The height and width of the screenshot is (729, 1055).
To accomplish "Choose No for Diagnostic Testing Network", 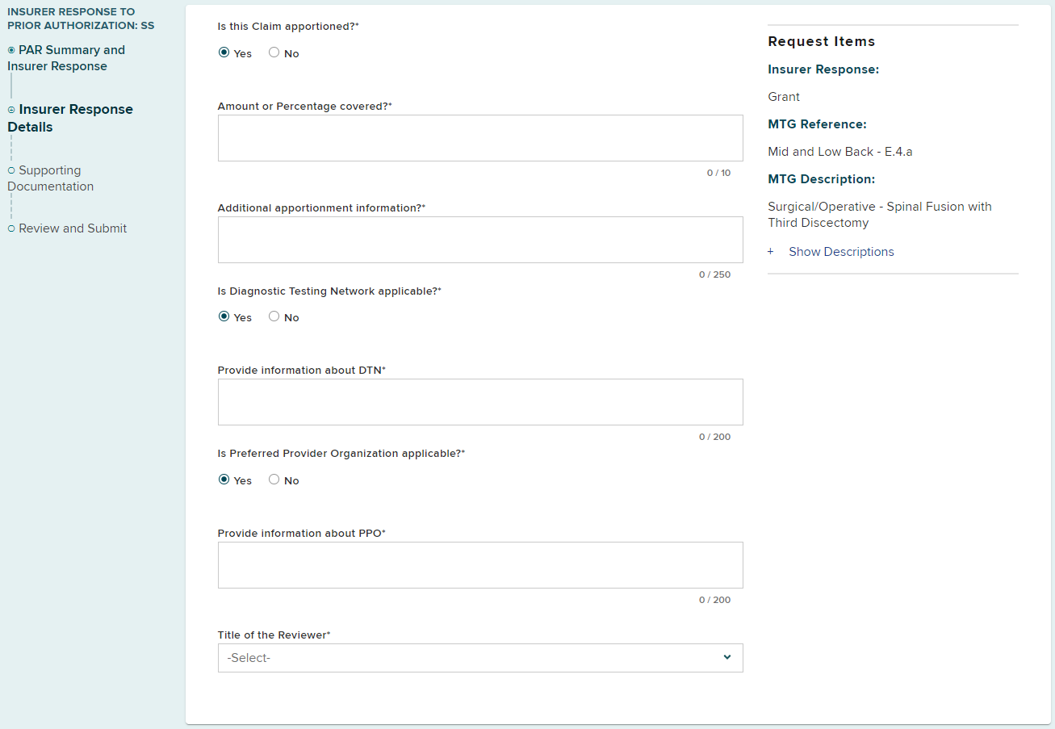I will coord(274,316).
